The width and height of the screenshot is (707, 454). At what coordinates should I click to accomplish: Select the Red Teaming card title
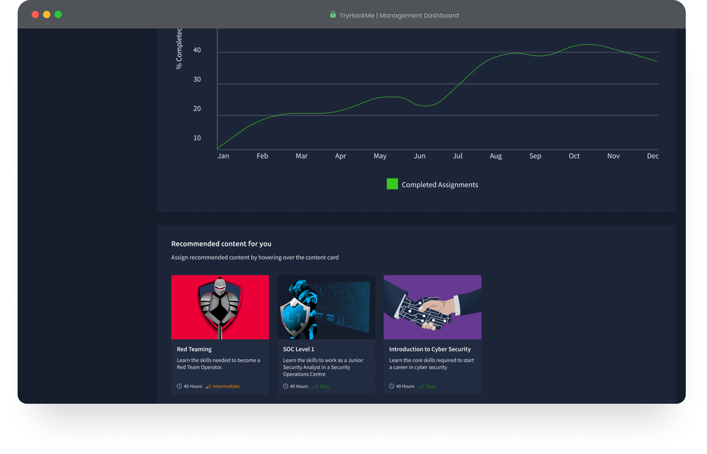194,349
